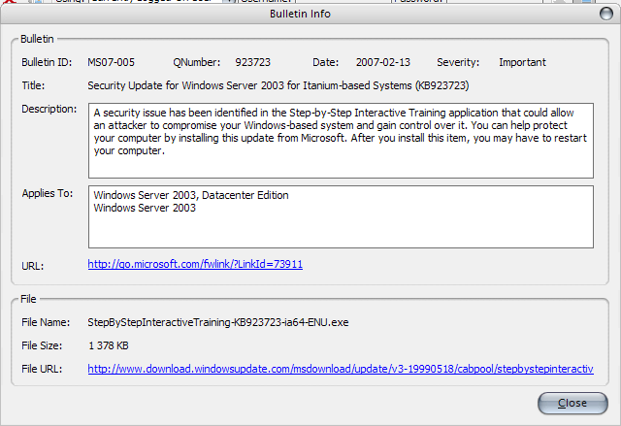Click the 'File URL:' label

point(42,369)
